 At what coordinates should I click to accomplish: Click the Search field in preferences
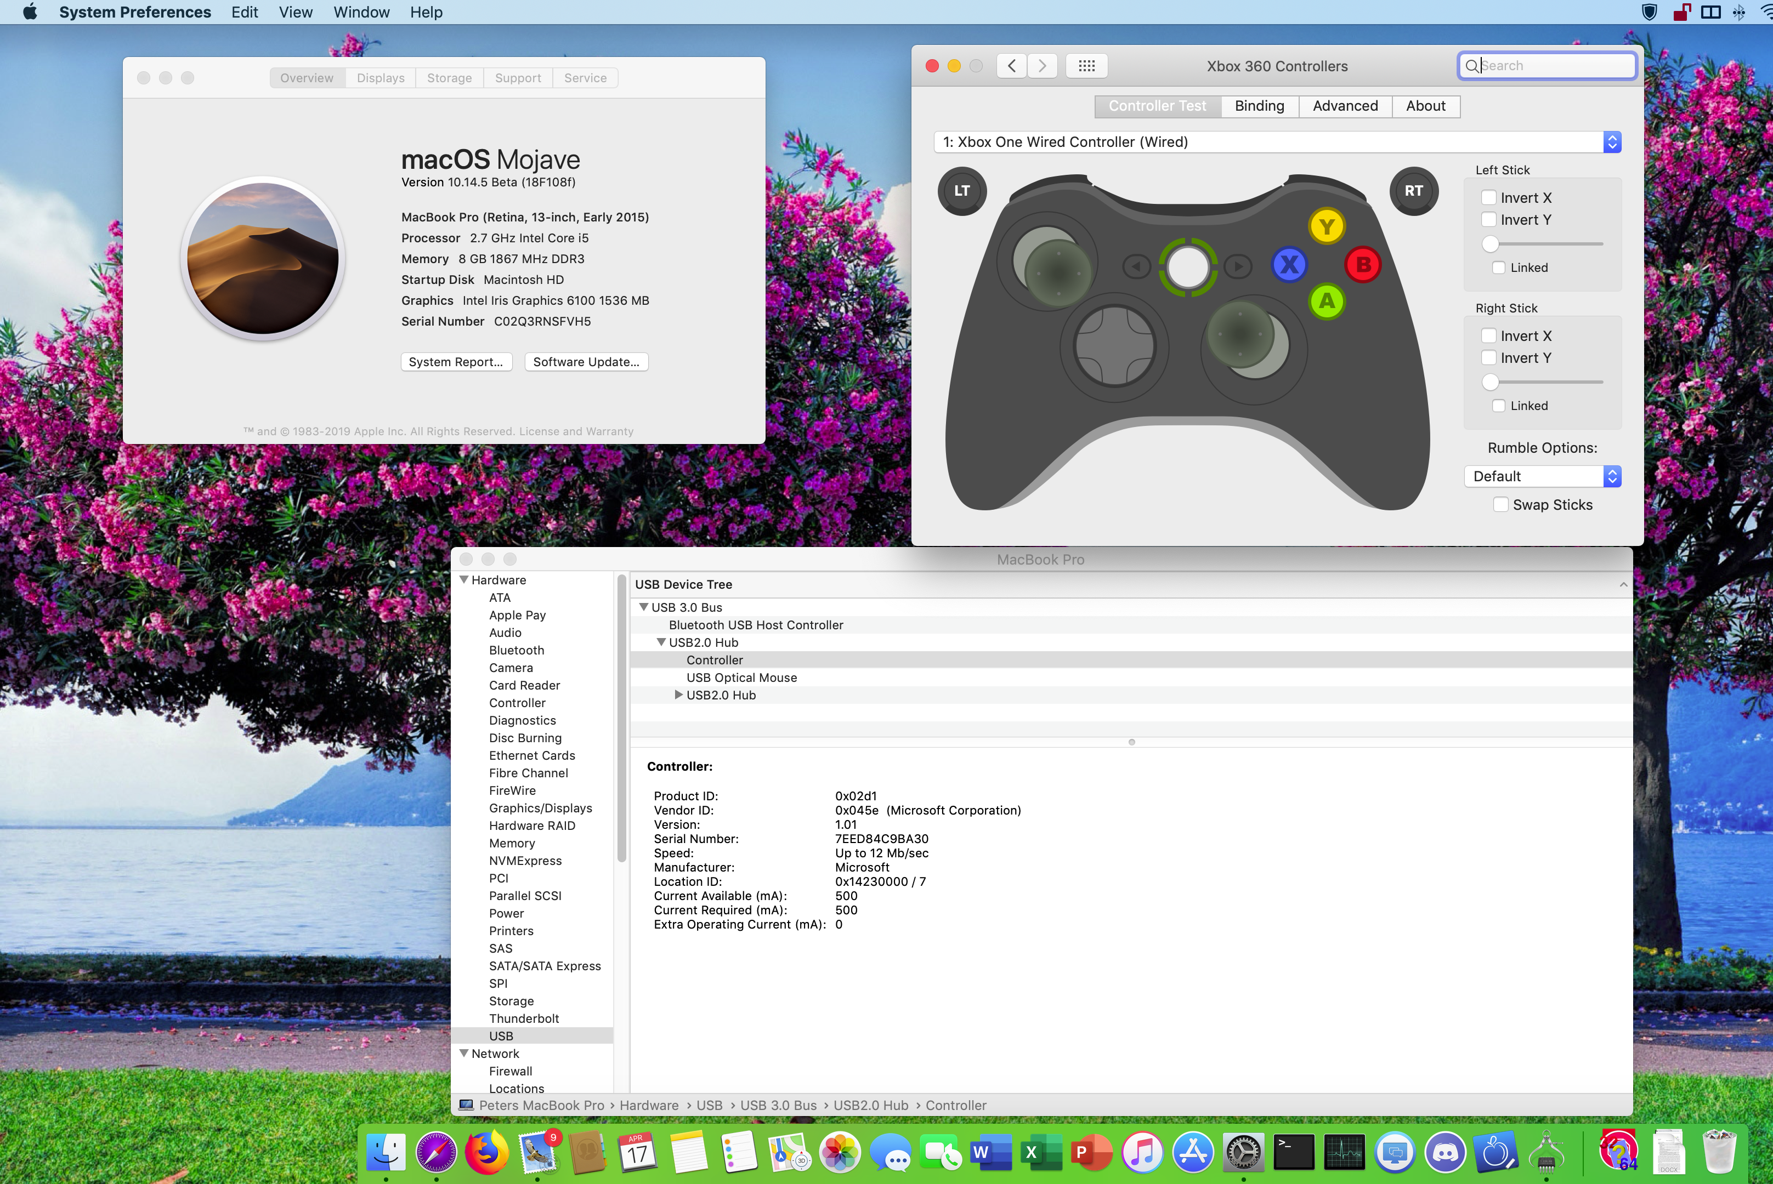(1547, 66)
